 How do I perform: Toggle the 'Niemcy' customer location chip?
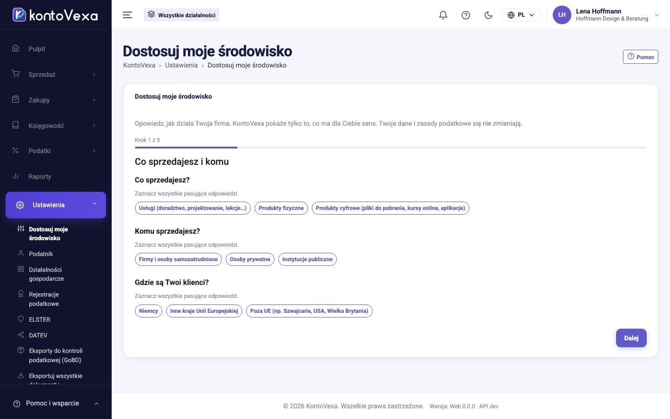pos(148,311)
